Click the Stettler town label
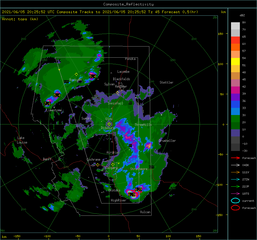The image size is (257, 240). [166, 82]
